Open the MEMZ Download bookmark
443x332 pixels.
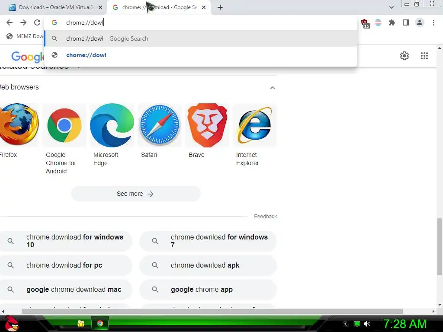point(26,36)
